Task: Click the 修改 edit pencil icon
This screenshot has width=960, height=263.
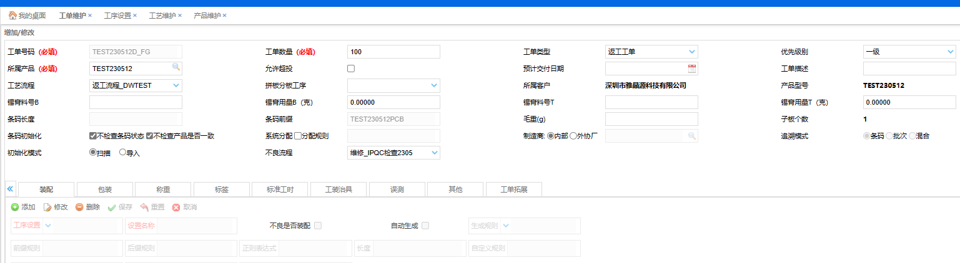Action: [47, 207]
